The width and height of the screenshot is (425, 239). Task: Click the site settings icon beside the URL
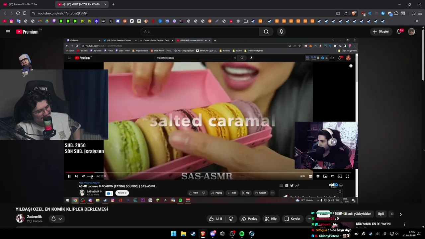tap(33, 13)
